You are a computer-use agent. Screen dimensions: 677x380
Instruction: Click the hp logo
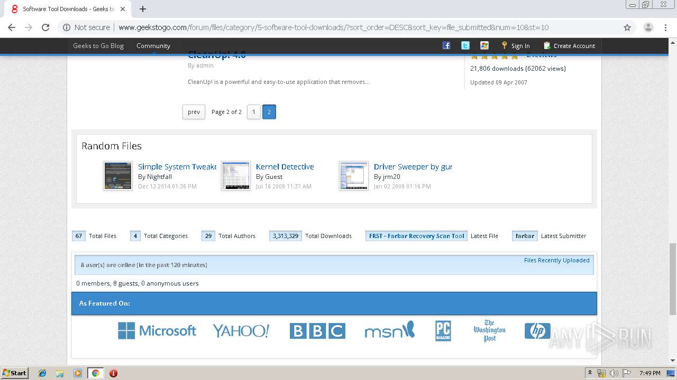pos(537,331)
